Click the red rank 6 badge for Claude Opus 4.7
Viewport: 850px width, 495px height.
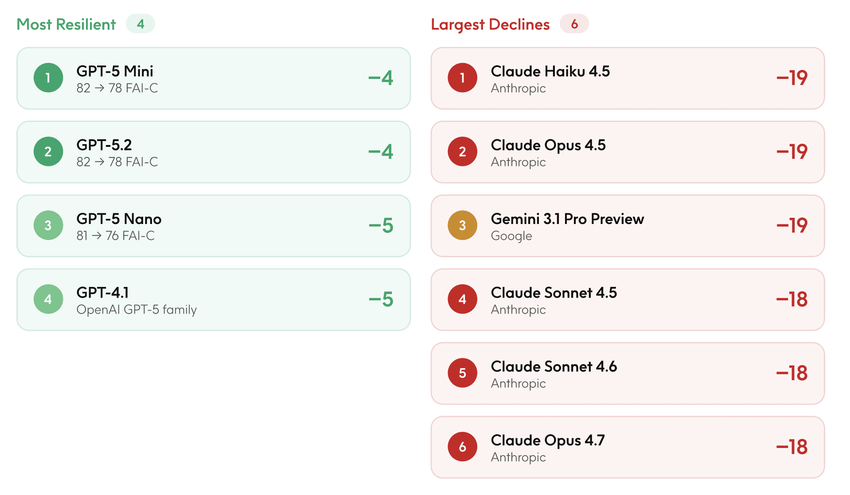[x=463, y=447]
